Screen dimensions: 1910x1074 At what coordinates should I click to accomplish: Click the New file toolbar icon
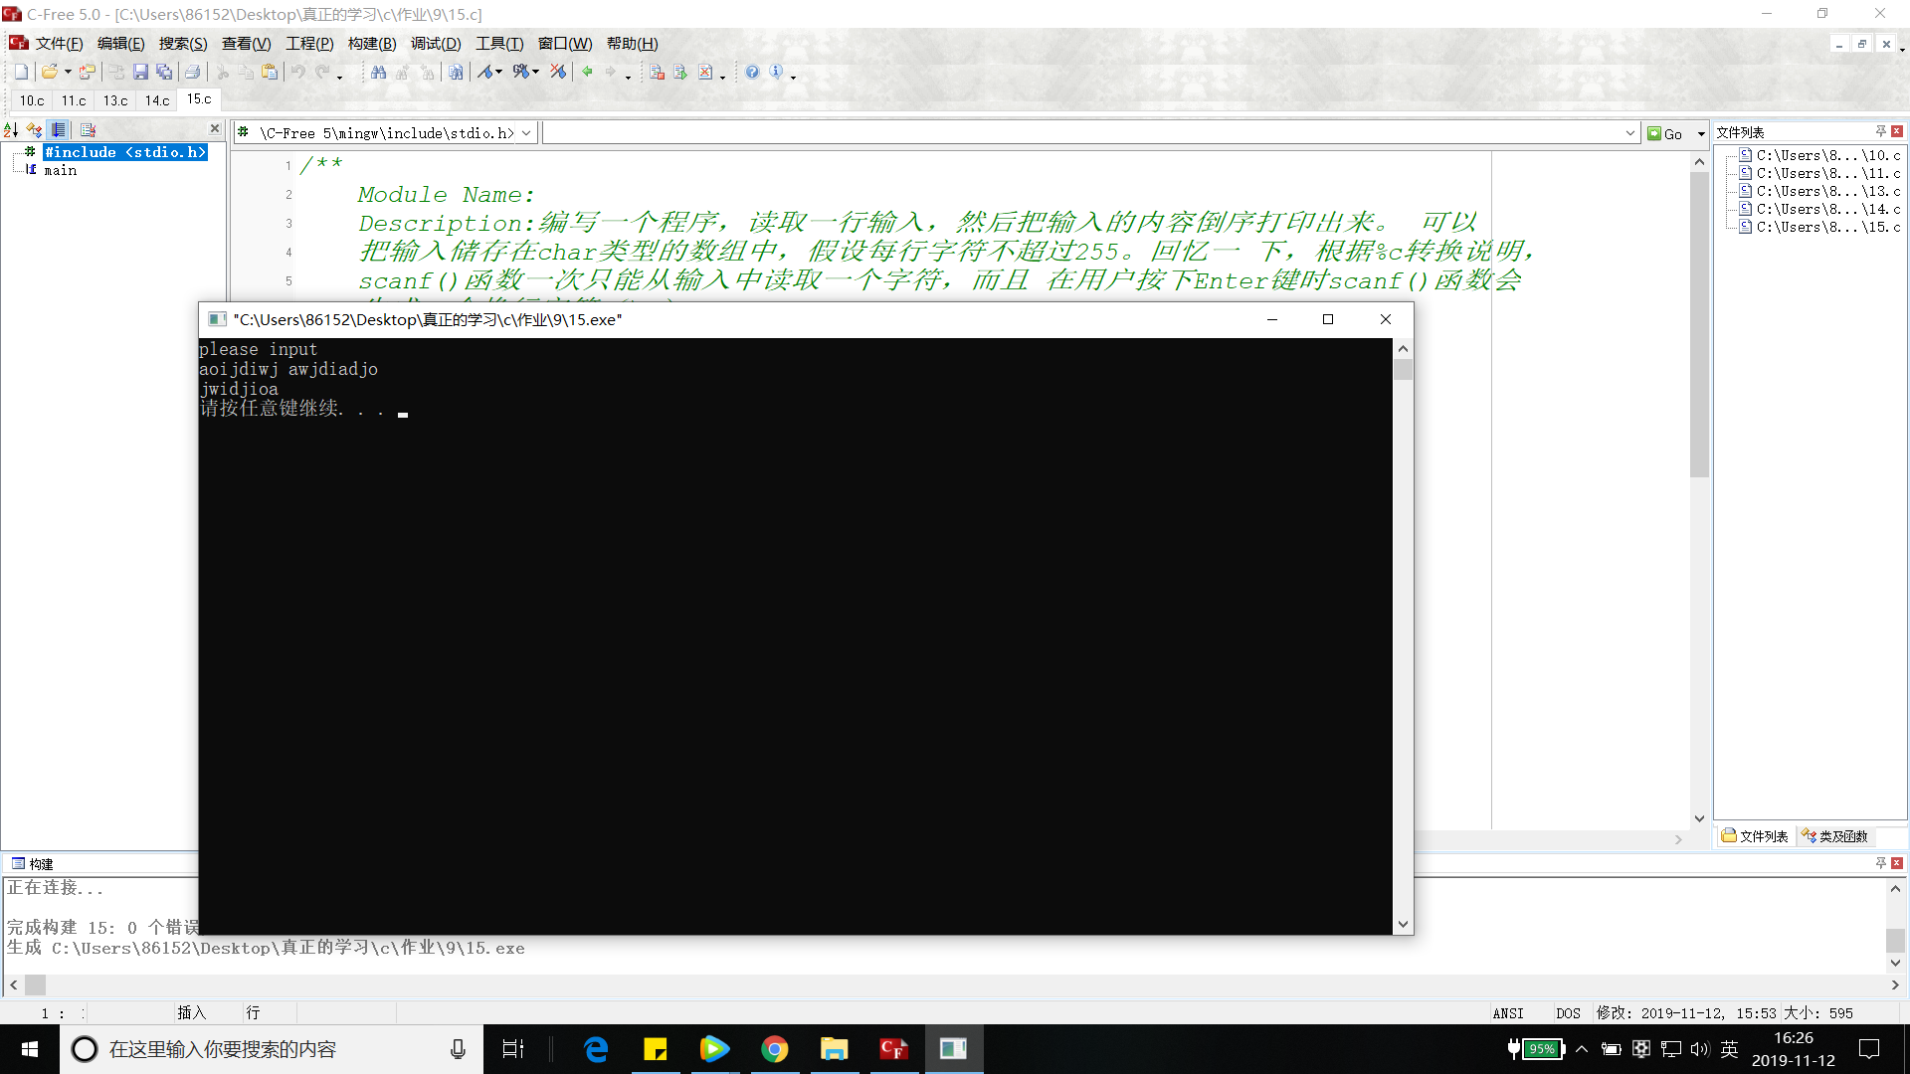(x=21, y=72)
